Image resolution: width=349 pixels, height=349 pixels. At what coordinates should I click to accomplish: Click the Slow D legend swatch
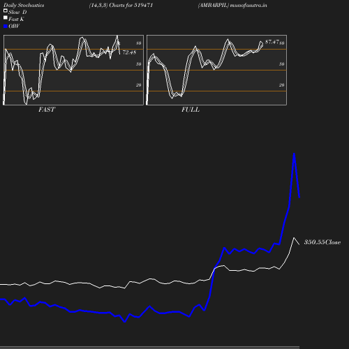6,10
